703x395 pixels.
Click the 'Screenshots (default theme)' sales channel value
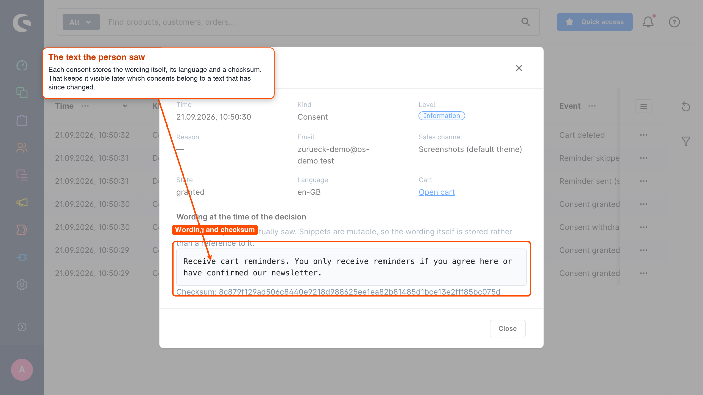point(470,149)
